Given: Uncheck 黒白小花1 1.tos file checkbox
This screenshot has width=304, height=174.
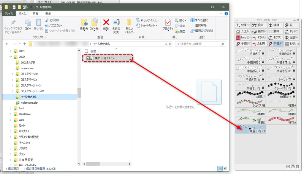Looking at the screenshot, I should pyautogui.click(x=88, y=58).
